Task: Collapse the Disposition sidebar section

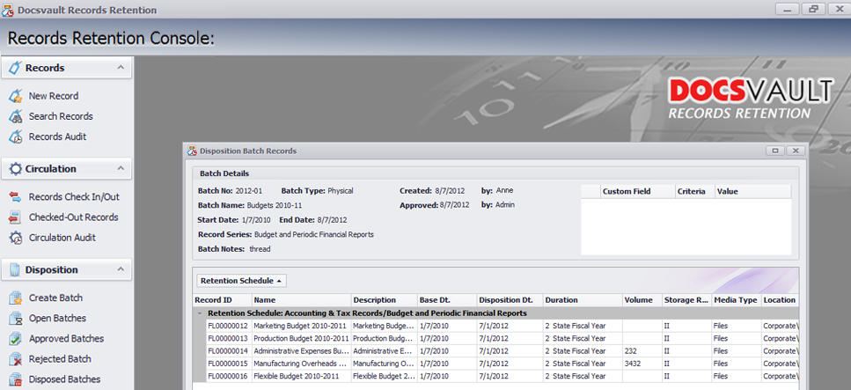Action: tap(121, 269)
